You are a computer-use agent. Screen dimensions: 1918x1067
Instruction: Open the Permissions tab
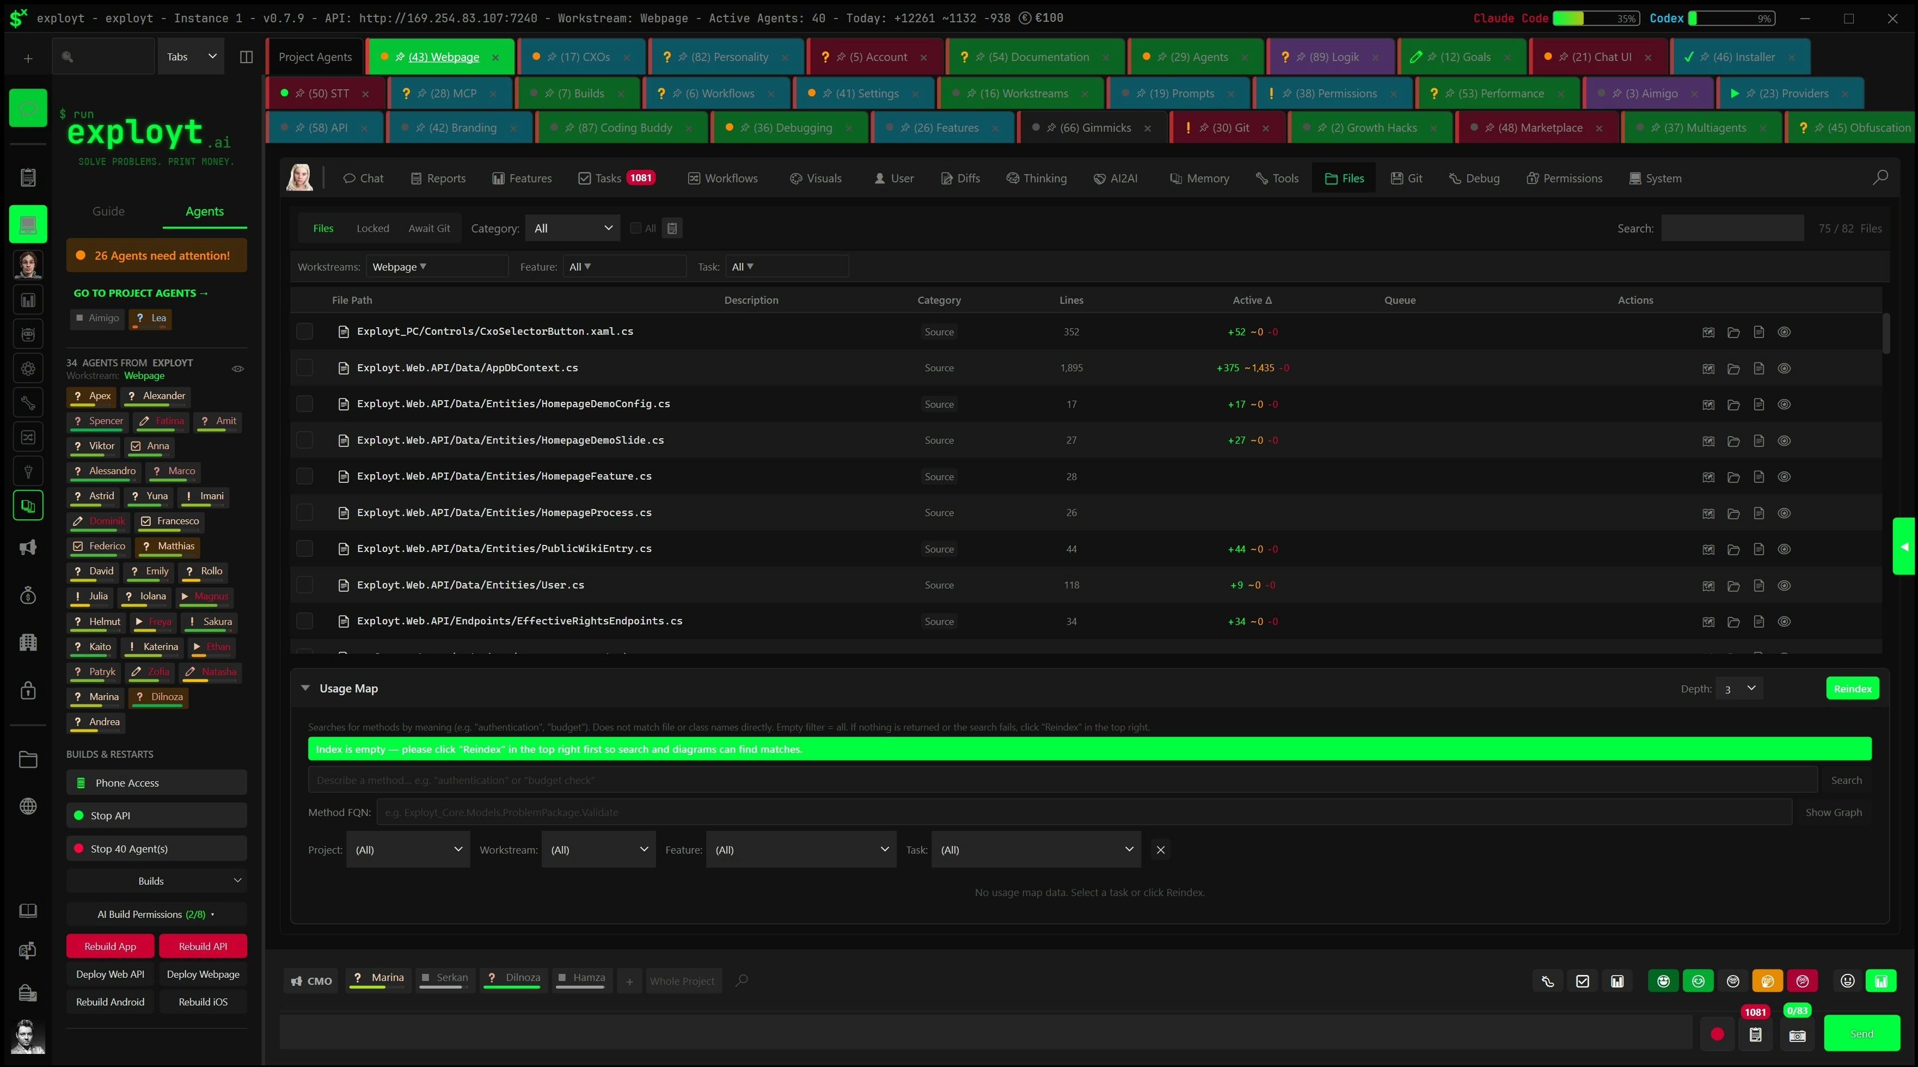1564,178
